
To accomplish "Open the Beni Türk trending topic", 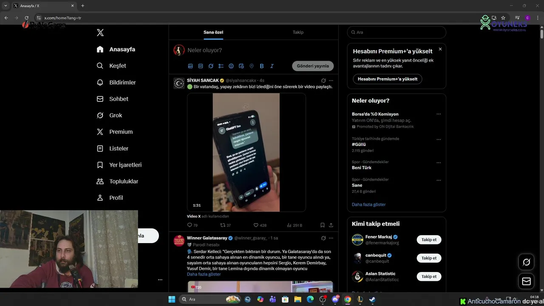I will pos(362,167).
